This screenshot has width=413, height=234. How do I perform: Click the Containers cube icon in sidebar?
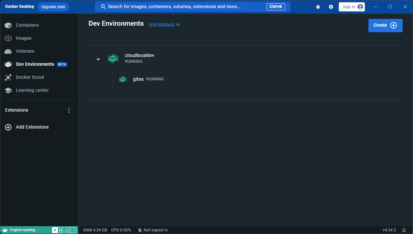[x=8, y=25]
